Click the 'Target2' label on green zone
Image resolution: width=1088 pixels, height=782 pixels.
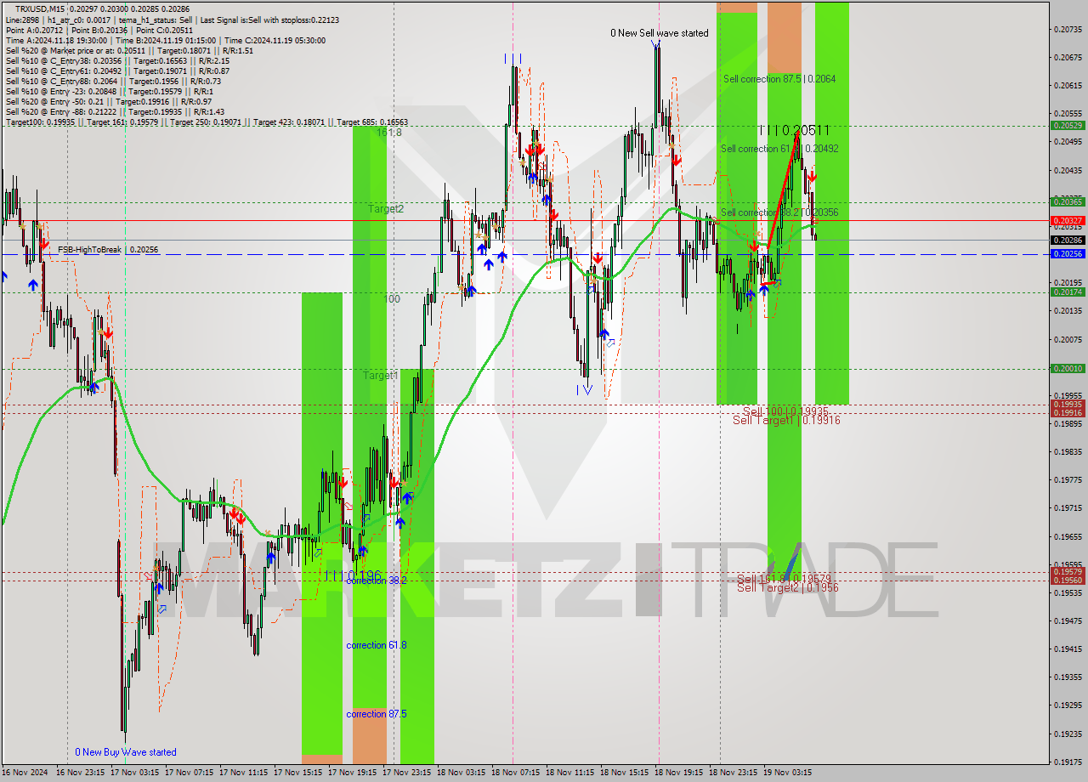tap(386, 209)
